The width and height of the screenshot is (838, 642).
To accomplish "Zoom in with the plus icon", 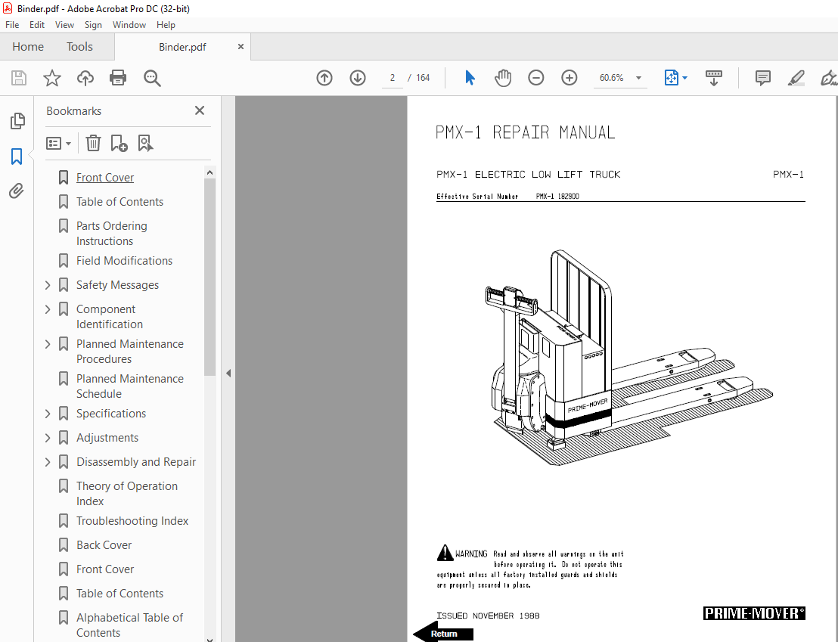I will point(570,78).
